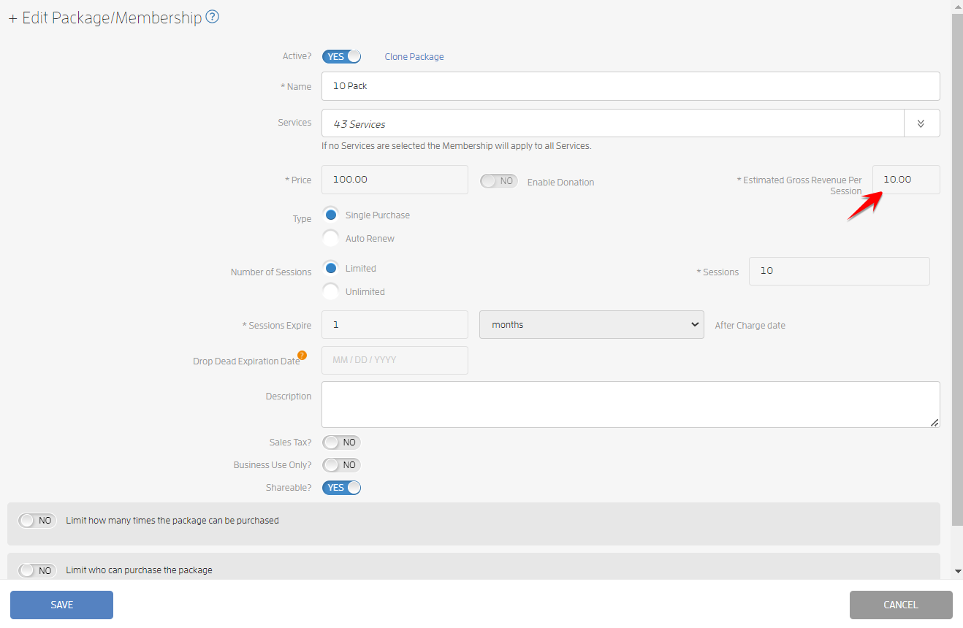Click the Sessions count field showing 10
This screenshot has height=628, width=963.
click(x=840, y=271)
